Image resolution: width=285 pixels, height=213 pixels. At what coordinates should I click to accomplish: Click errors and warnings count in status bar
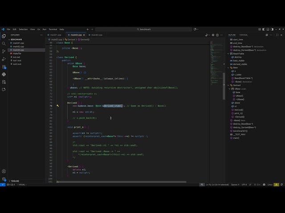pos(11,185)
